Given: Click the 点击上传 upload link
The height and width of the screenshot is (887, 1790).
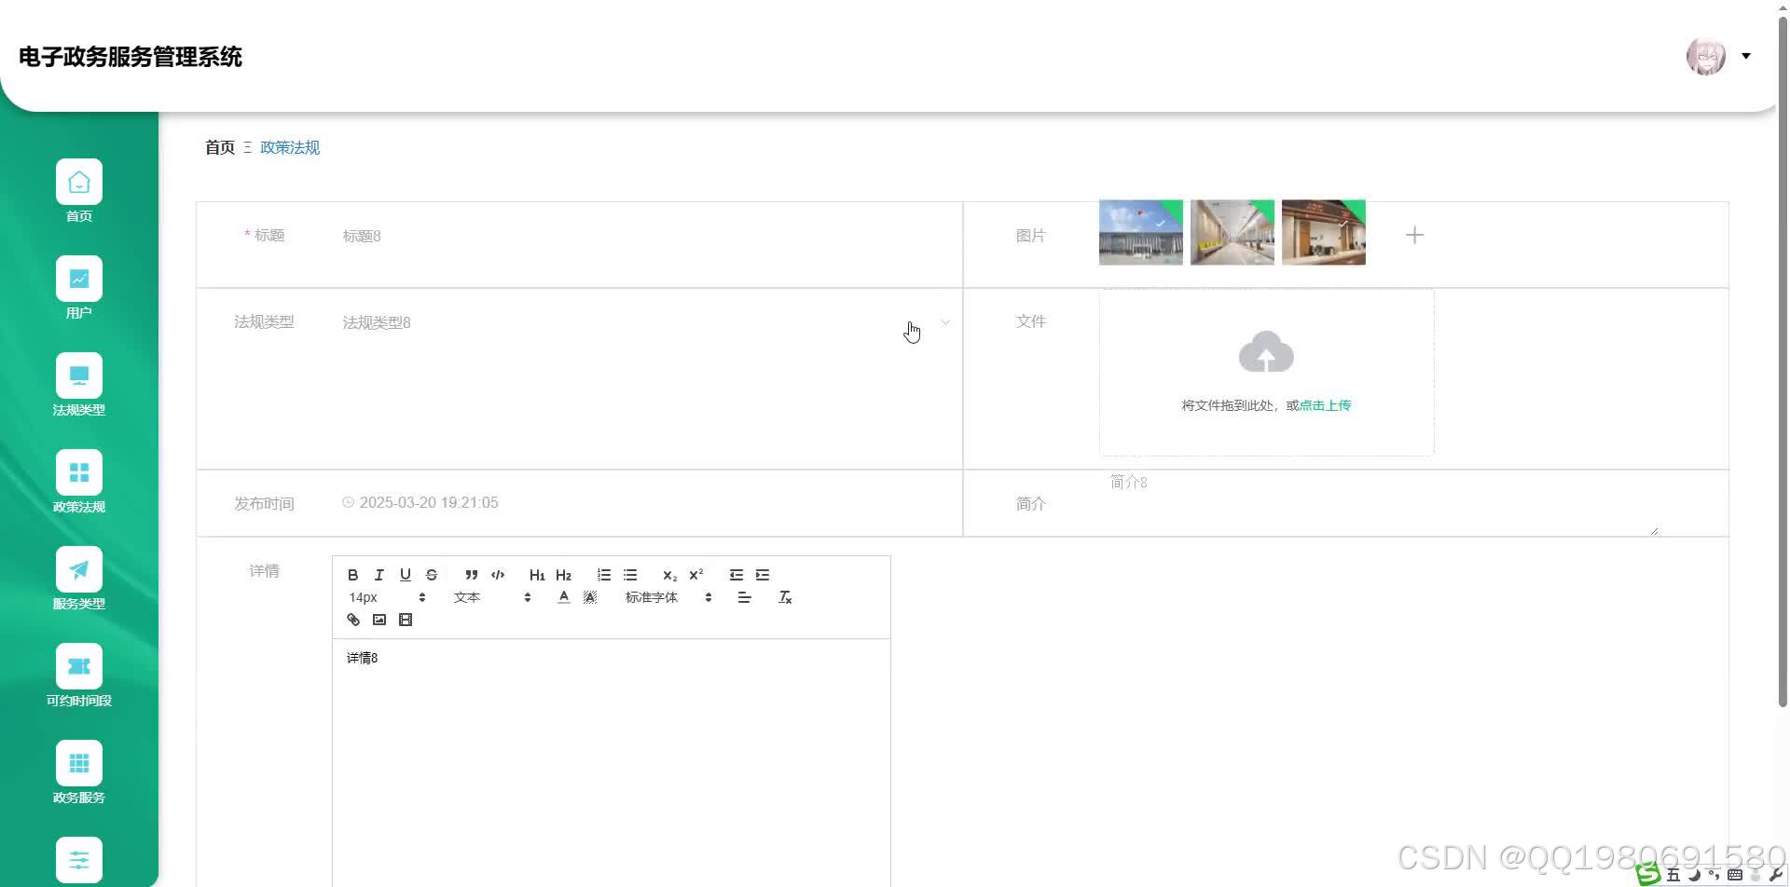Looking at the screenshot, I should 1325,405.
